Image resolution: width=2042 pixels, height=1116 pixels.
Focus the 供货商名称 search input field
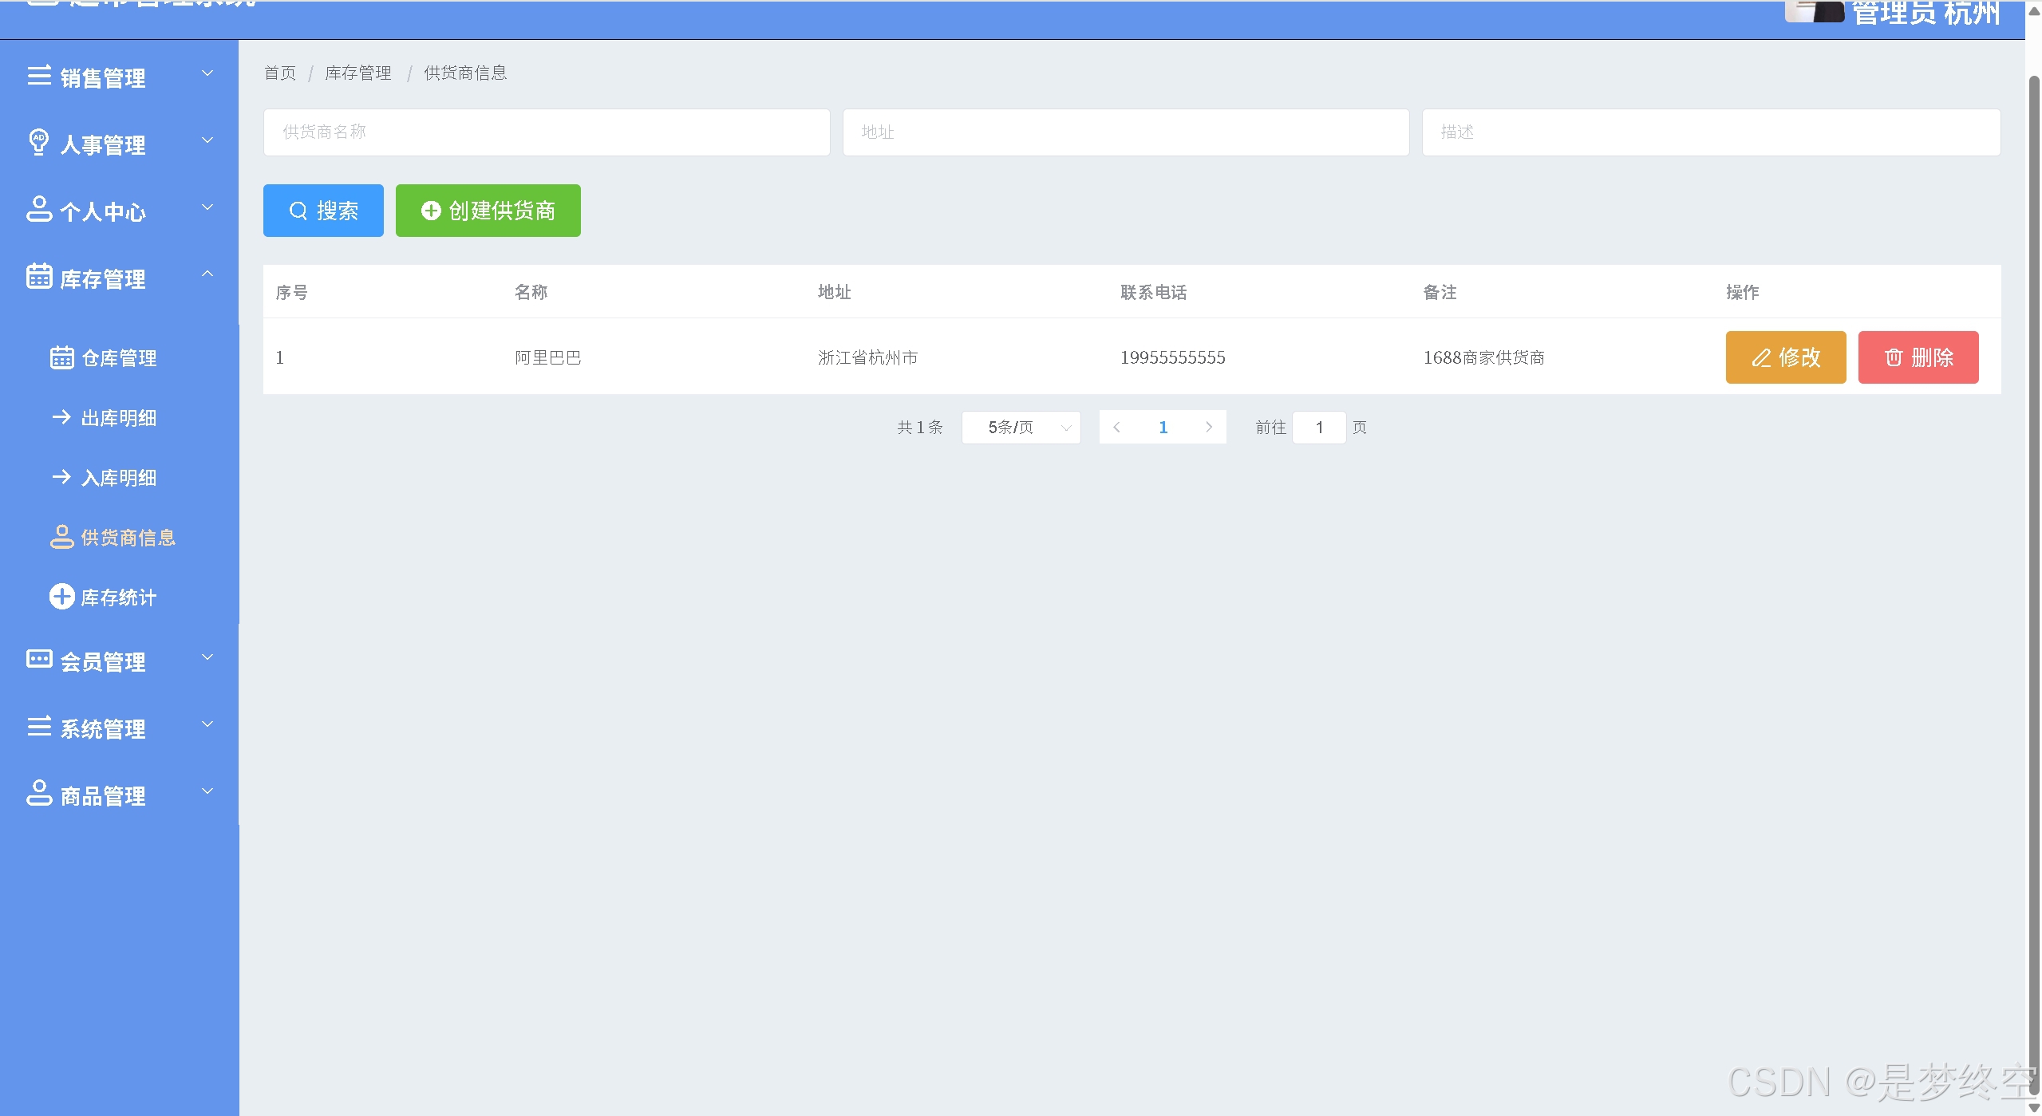tap(547, 132)
